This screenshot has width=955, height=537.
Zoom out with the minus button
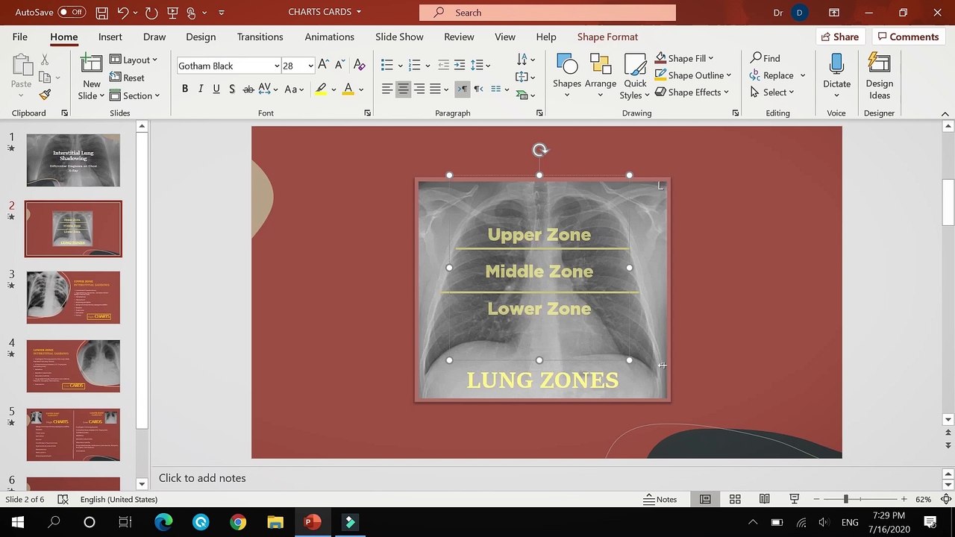817,500
